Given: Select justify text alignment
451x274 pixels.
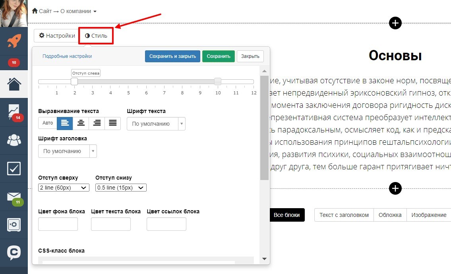Looking at the screenshot, I should pos(113,123).
